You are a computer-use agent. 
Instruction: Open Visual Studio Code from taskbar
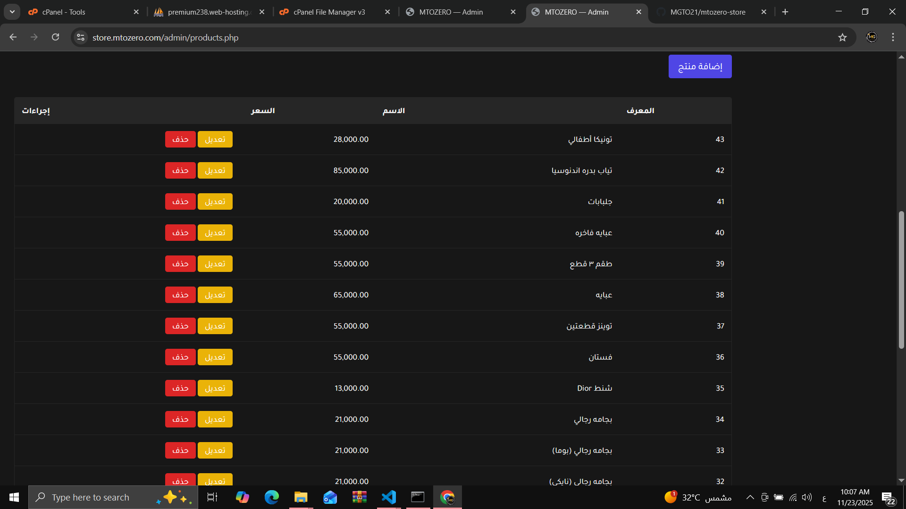pos(389,497)
